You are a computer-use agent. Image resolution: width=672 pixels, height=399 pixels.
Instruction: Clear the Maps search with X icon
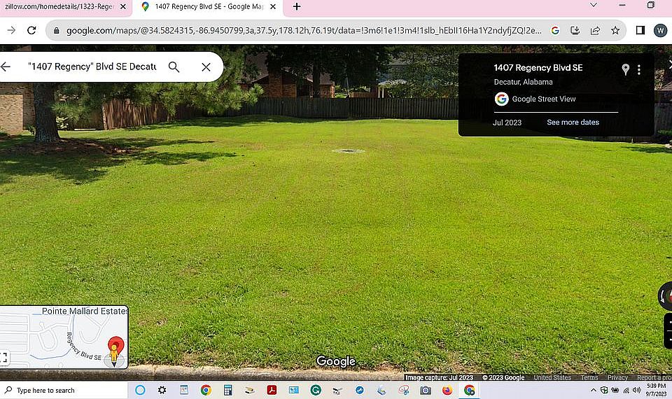206,67
